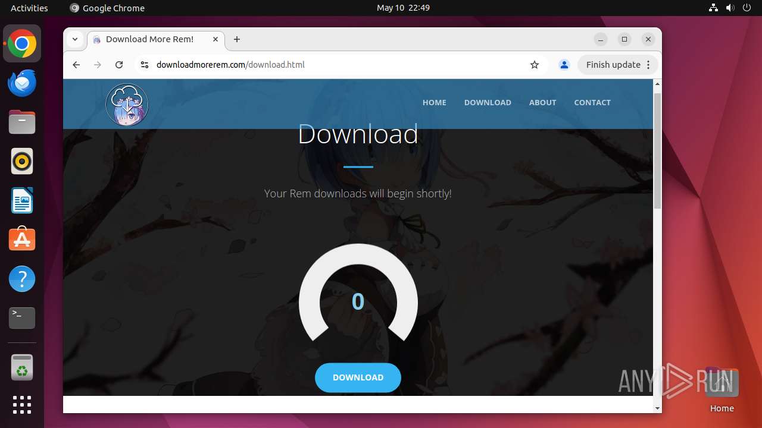Open the power menu icon
This screenshot has width=762, height=428.
747,8
